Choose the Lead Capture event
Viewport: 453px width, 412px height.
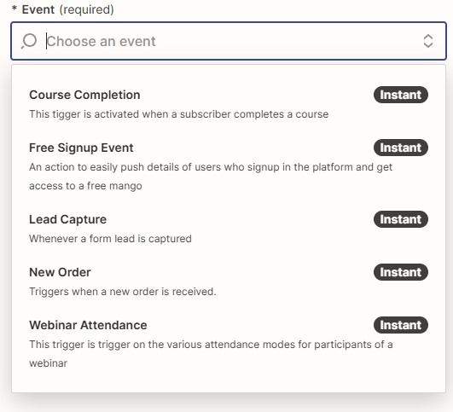[x=229, y=229]
